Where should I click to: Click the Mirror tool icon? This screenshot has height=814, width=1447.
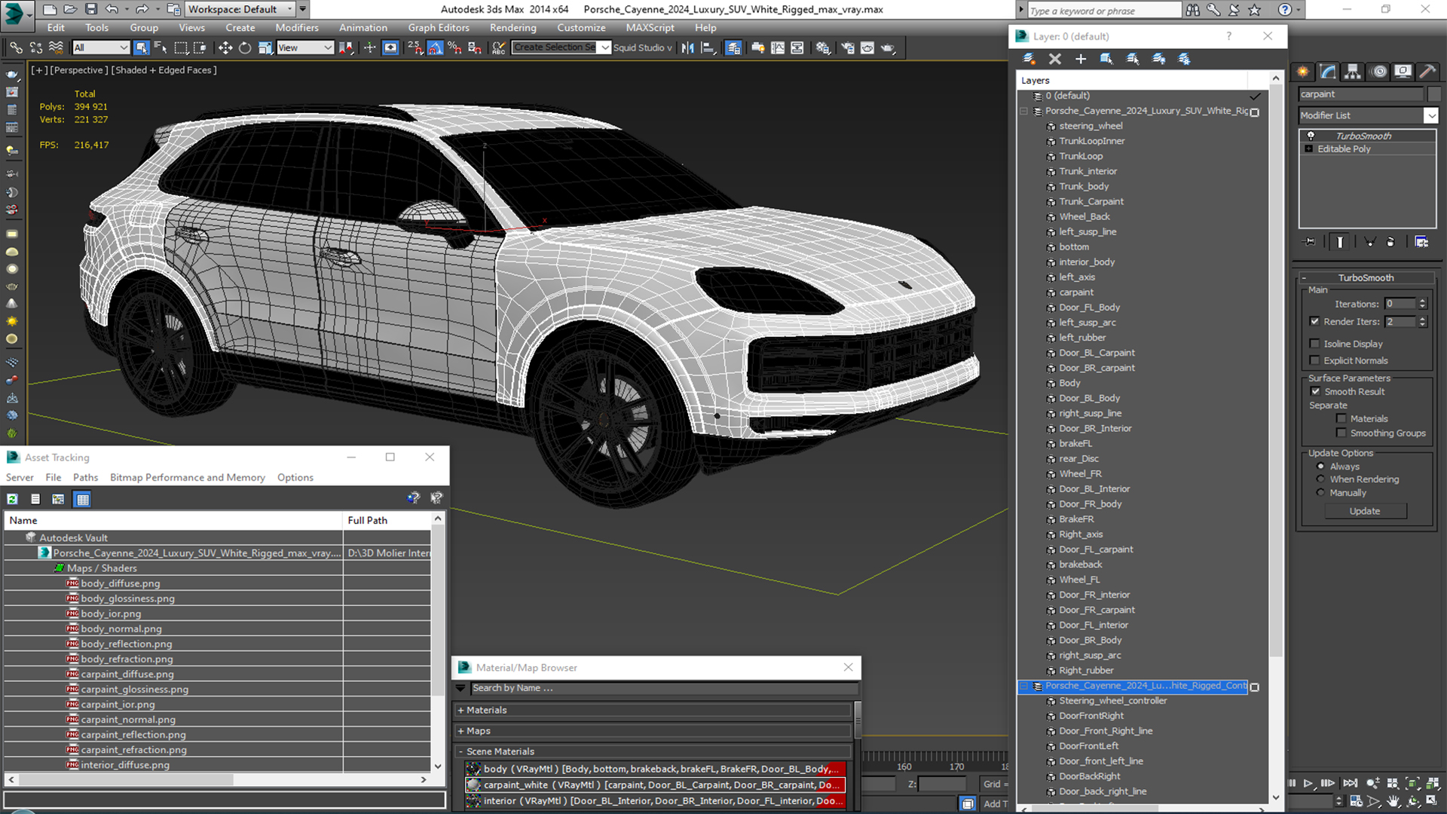pyautogui.click(x=688, y=47)
